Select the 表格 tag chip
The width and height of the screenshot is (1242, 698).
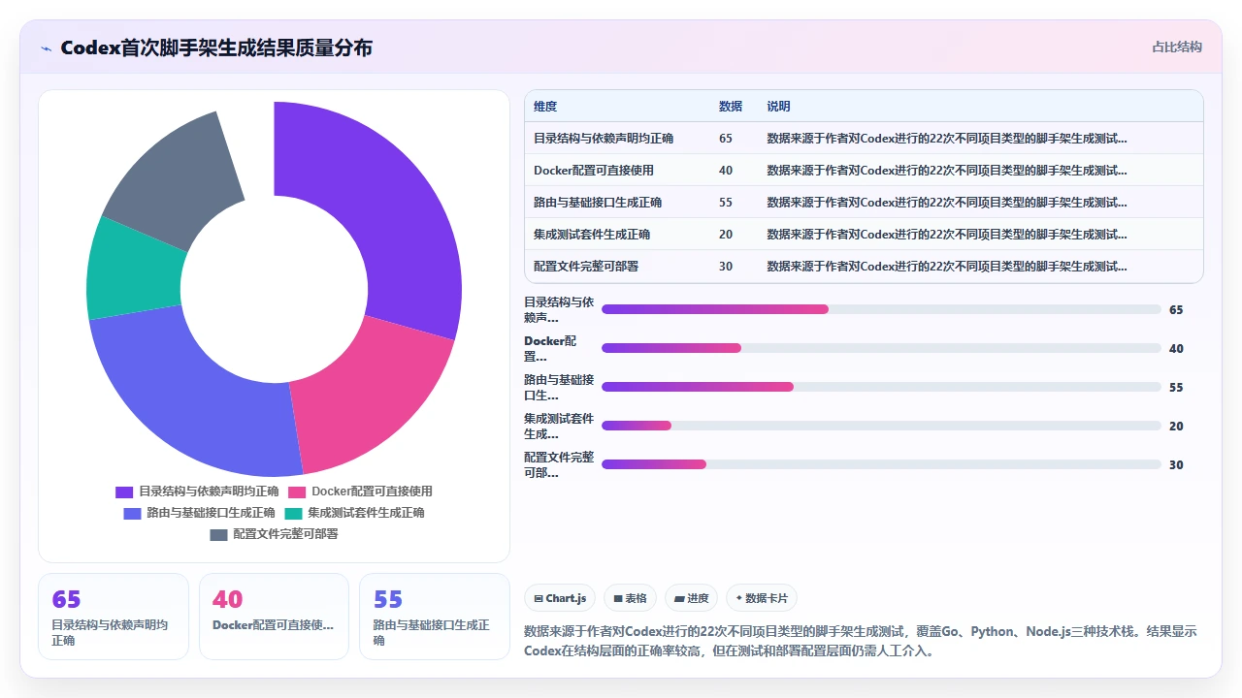pos(631,598)
